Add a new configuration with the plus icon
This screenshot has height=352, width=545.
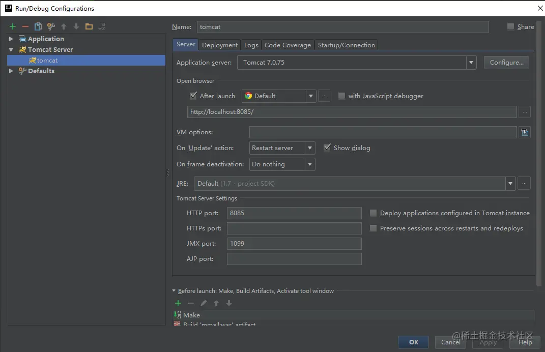pyautogui.click(x=13, y=26)
